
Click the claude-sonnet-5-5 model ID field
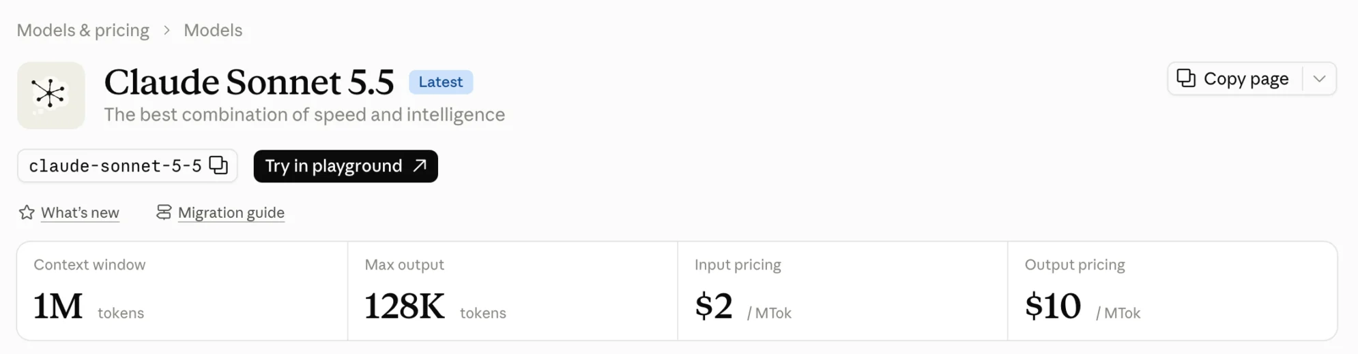coord(128,165)
